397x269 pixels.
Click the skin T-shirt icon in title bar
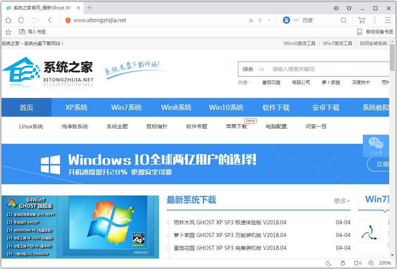(349, 8)
